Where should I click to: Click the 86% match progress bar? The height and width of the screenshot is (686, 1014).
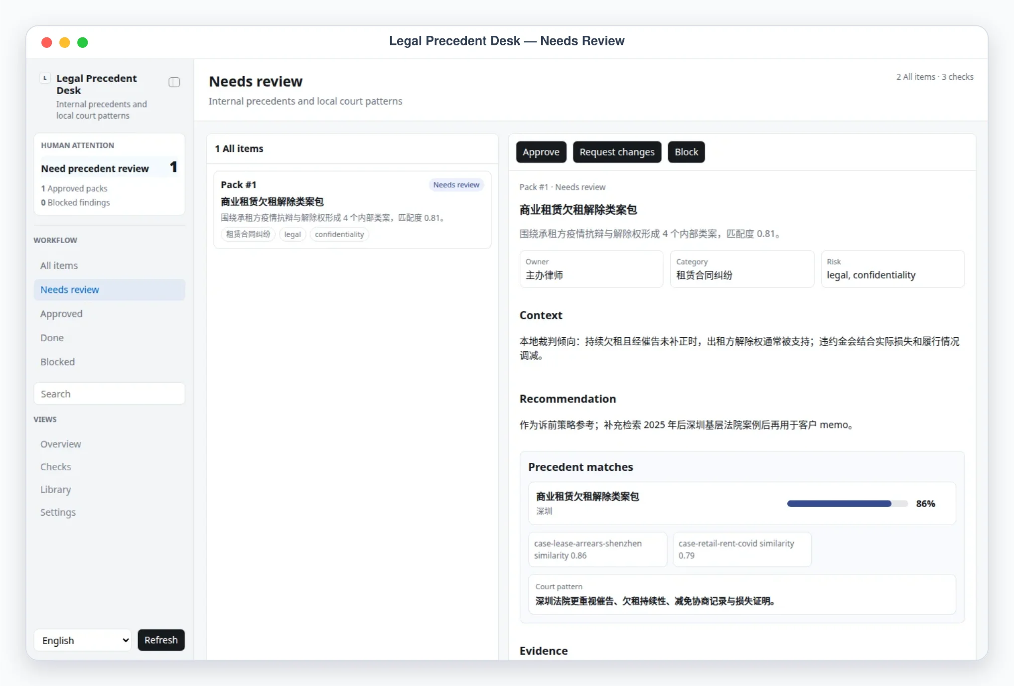coord(847,504)
